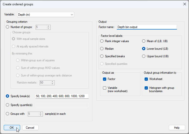The image size is (189, 134).
Task: Uncheck the Factor output checkbox
Action: click(105, 79)
